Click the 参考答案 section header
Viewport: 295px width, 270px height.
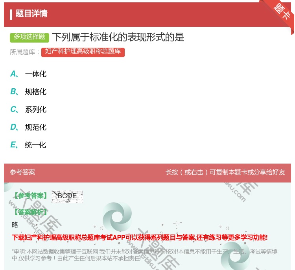22,172
